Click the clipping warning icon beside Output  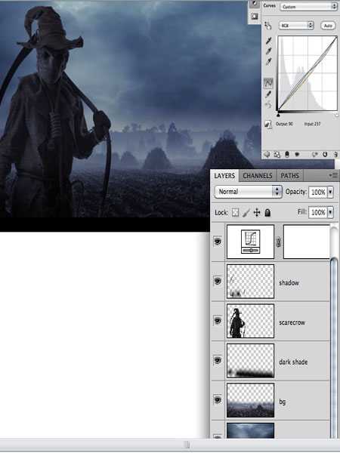click(x=268, y=125)
